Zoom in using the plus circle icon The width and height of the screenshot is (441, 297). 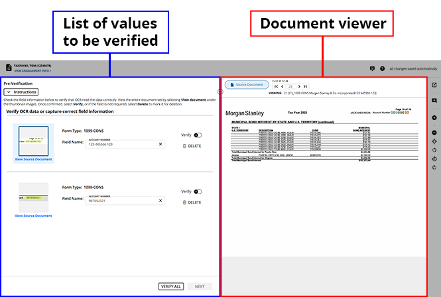click(x=434, y=117)
